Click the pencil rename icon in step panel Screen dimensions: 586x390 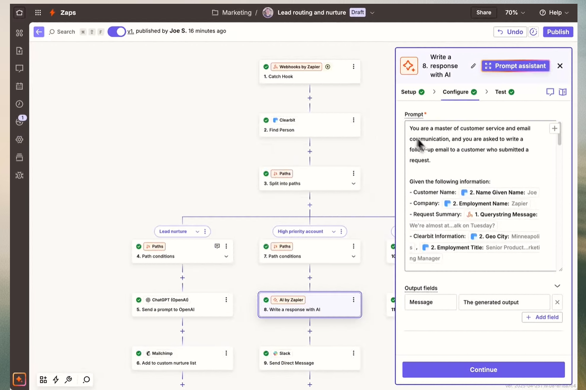[x=473, y=66]
